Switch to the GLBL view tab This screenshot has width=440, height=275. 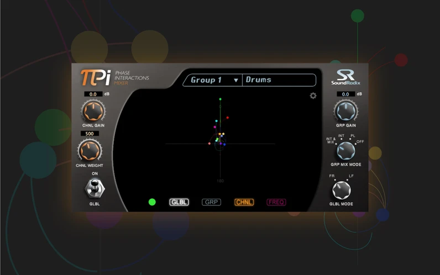[x=179, y=202]
